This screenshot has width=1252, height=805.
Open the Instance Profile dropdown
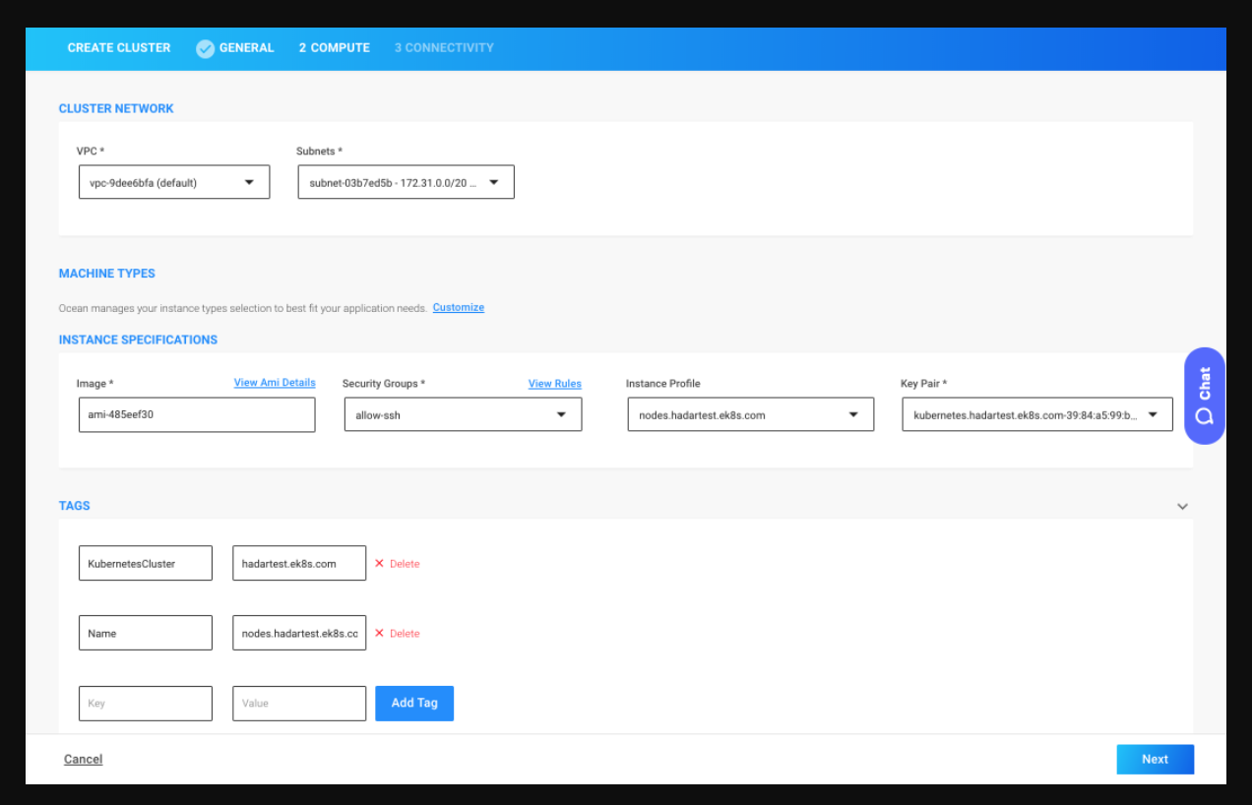coord(749,415)
